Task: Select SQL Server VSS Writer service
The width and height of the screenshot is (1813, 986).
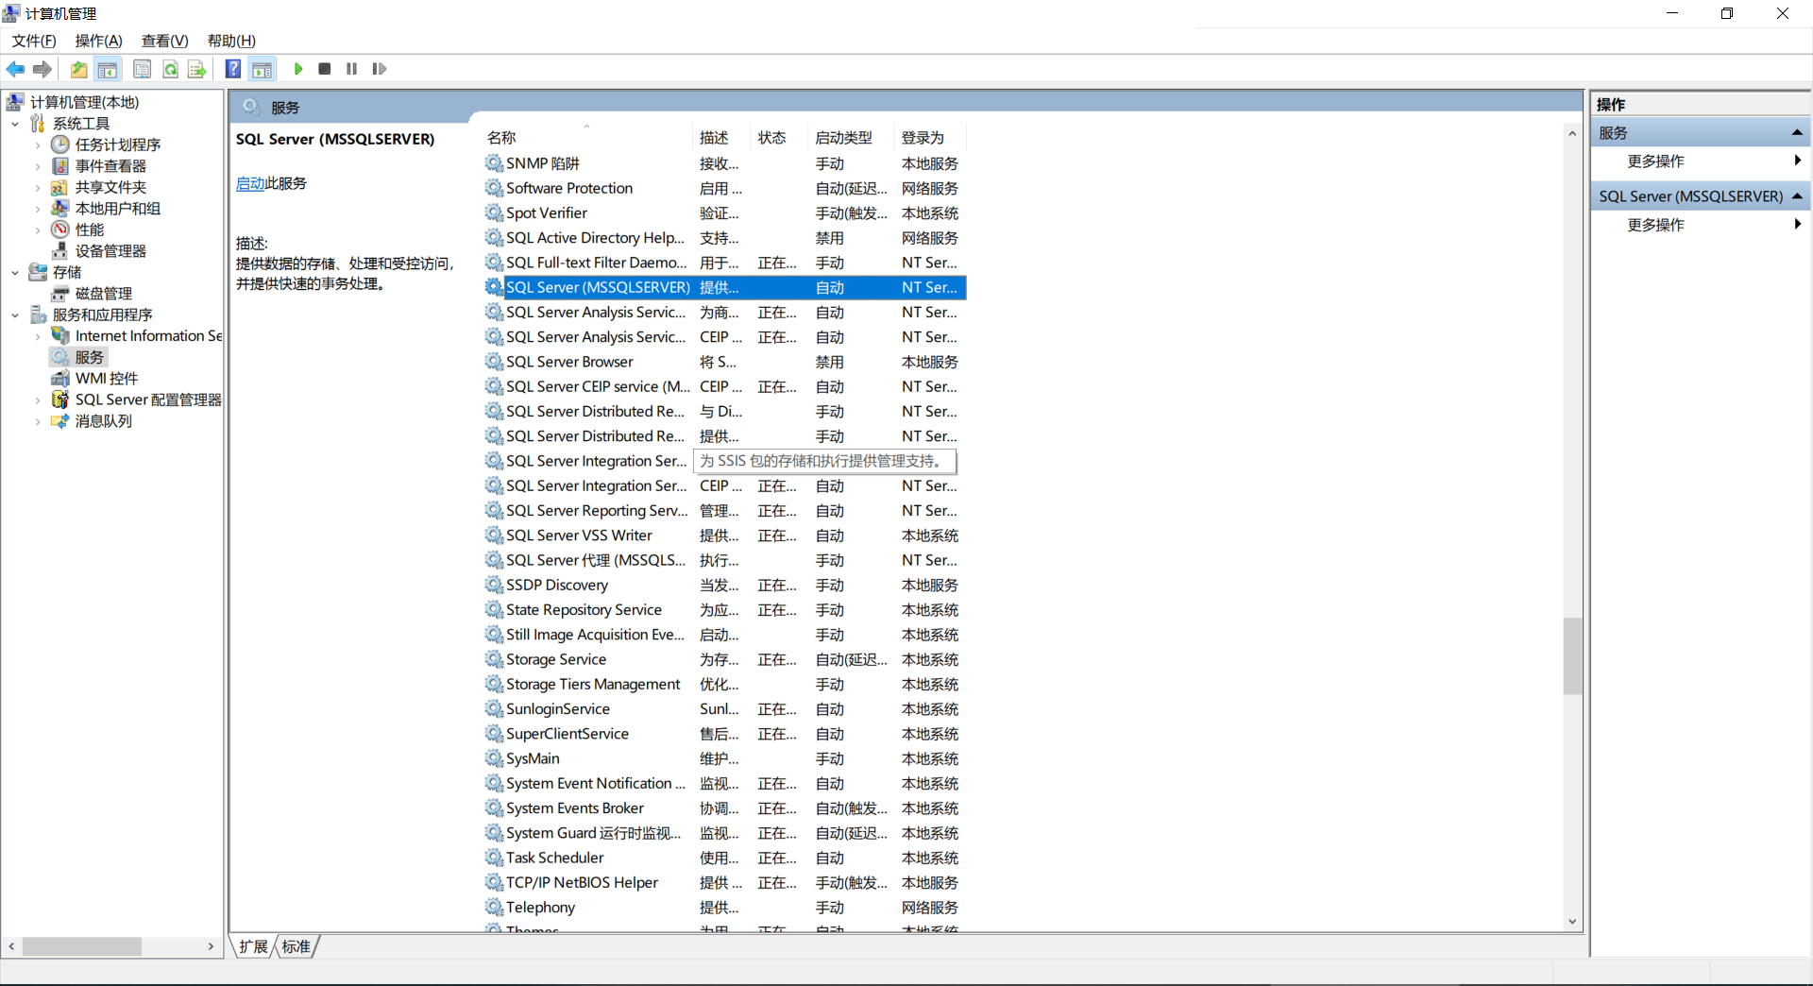Action: point(724,535)
